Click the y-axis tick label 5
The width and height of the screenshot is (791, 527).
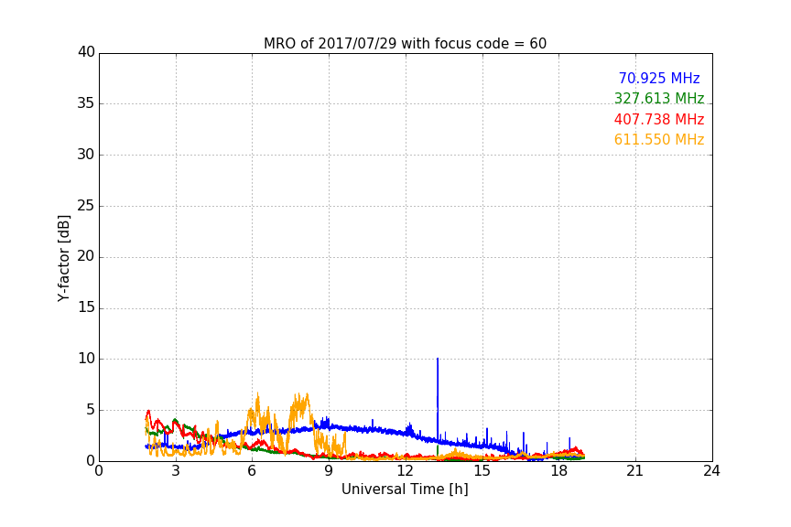91,410
